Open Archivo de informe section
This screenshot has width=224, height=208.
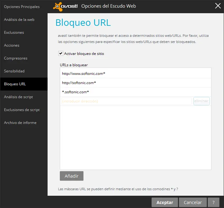coord(20,123)
